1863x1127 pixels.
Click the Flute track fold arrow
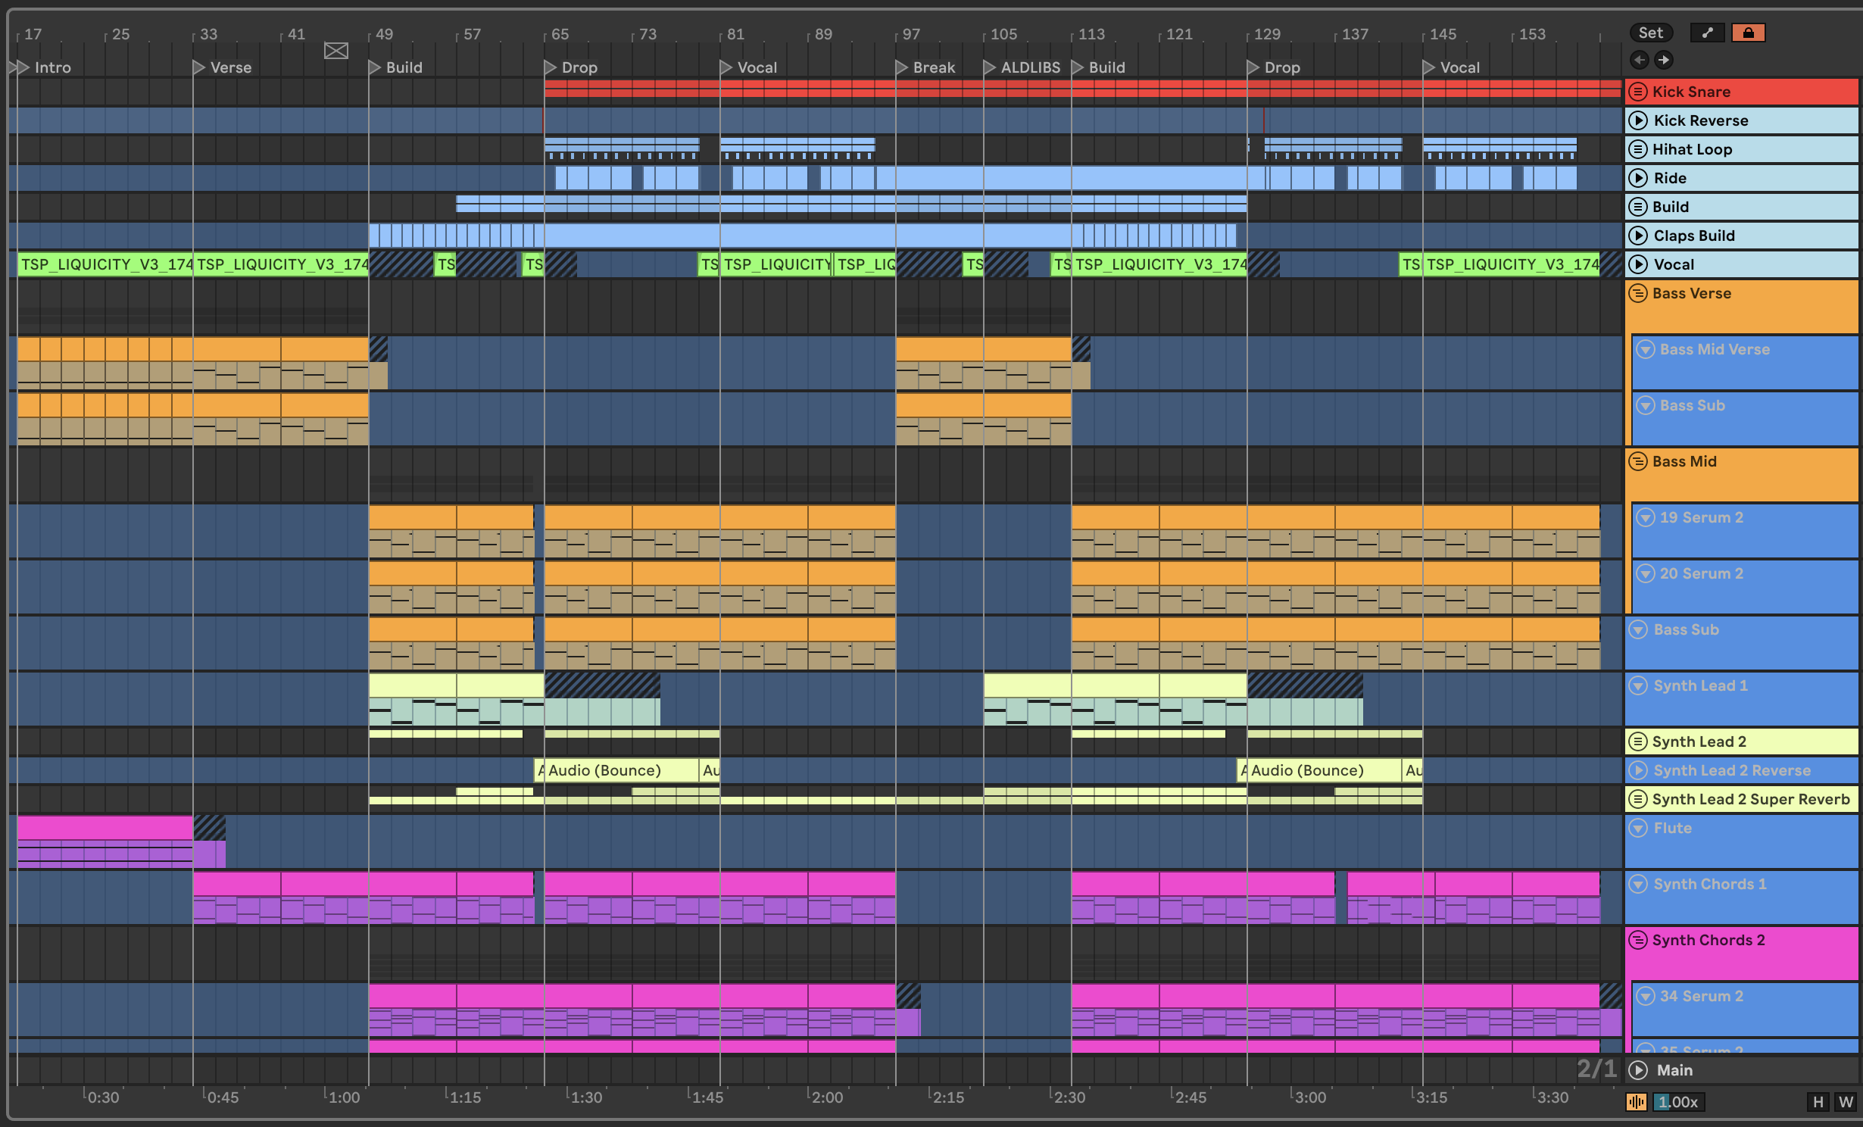1638,828
